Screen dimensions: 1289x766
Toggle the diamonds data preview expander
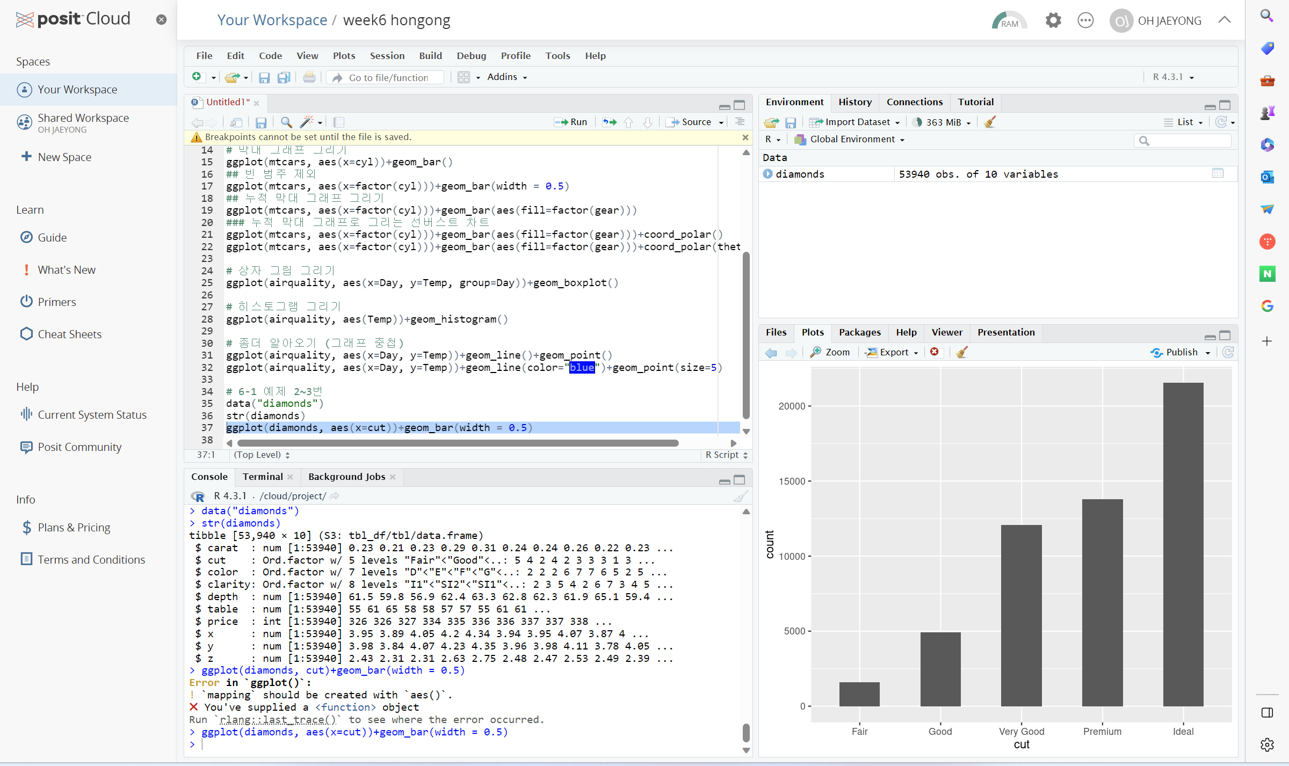[x=767, y=174]
